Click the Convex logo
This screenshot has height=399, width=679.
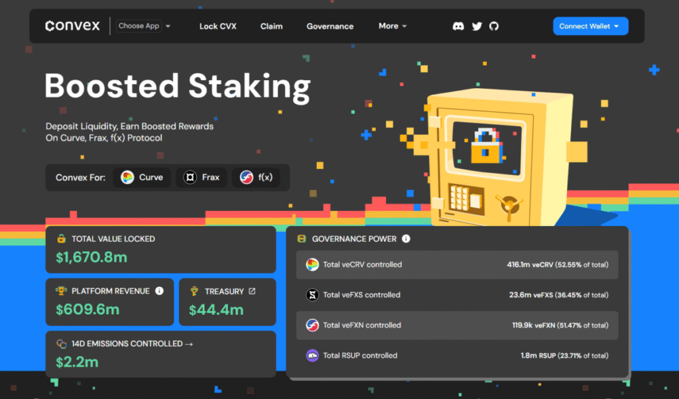72,27
